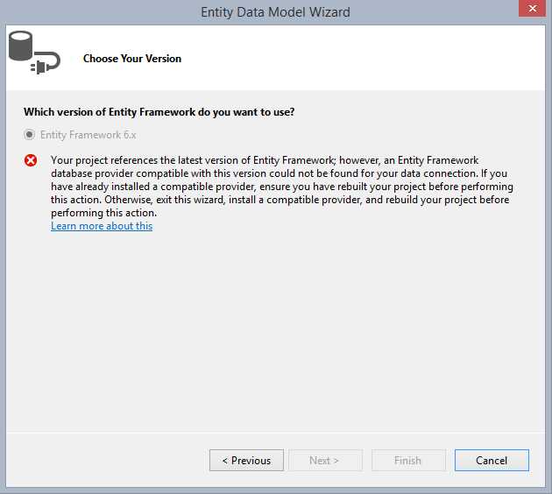
Task: Close the wizard with the X button
Action: (527, 11)
